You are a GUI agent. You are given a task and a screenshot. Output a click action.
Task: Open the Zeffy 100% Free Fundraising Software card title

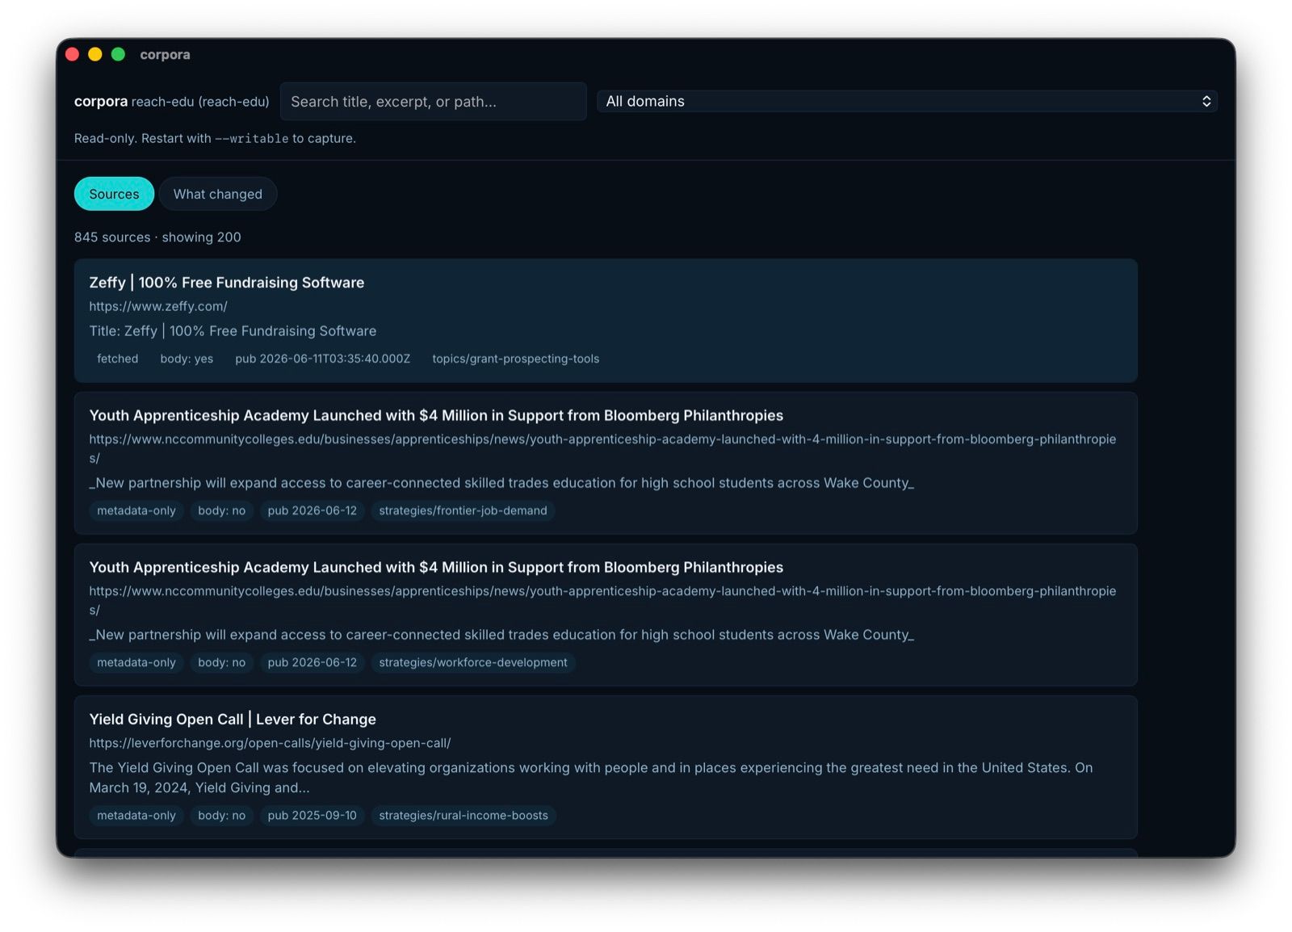[227, 283]
